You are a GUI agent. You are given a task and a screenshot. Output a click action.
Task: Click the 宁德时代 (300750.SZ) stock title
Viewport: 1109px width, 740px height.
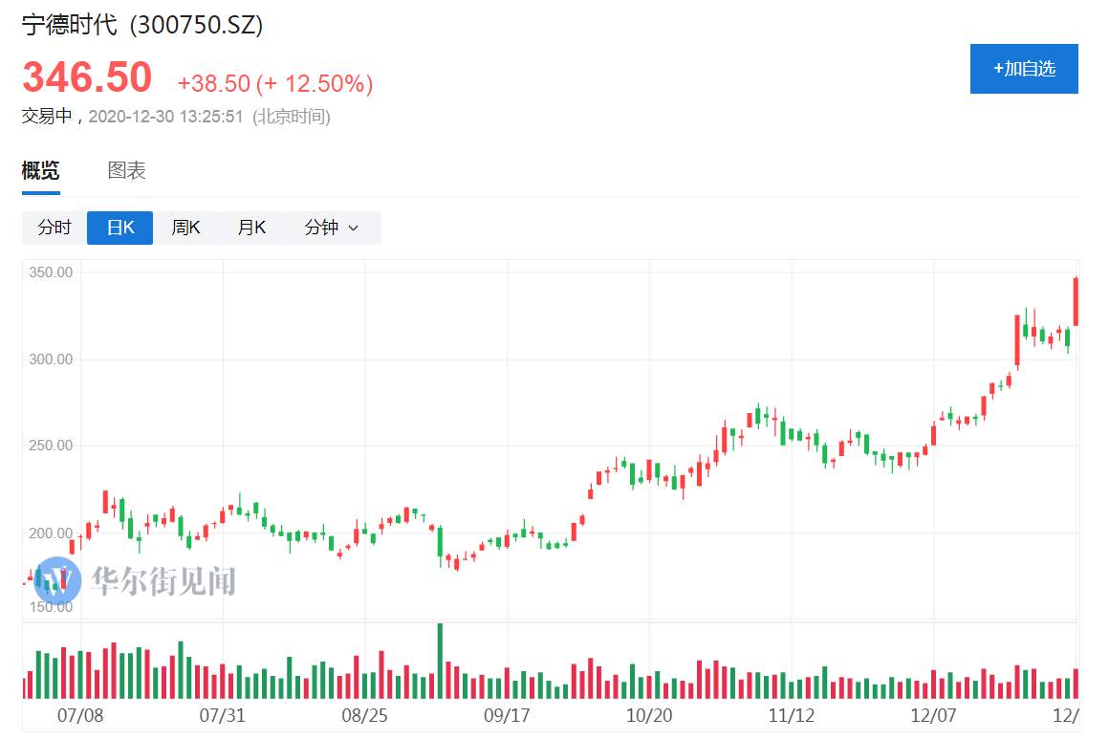(x=142, y=24)
